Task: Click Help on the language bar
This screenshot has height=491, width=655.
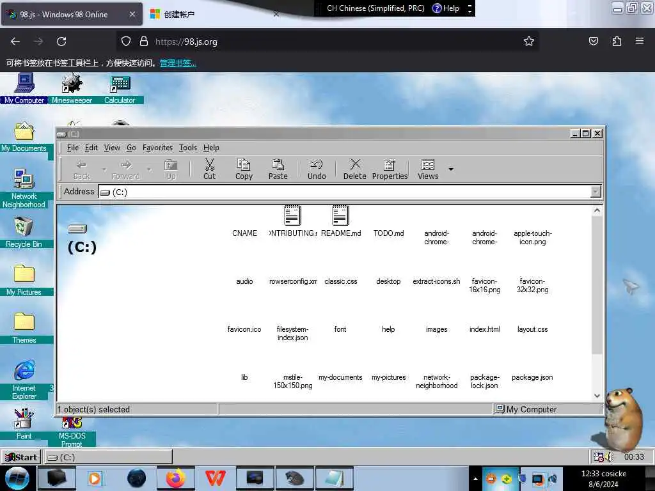Action: pos(446,8)
